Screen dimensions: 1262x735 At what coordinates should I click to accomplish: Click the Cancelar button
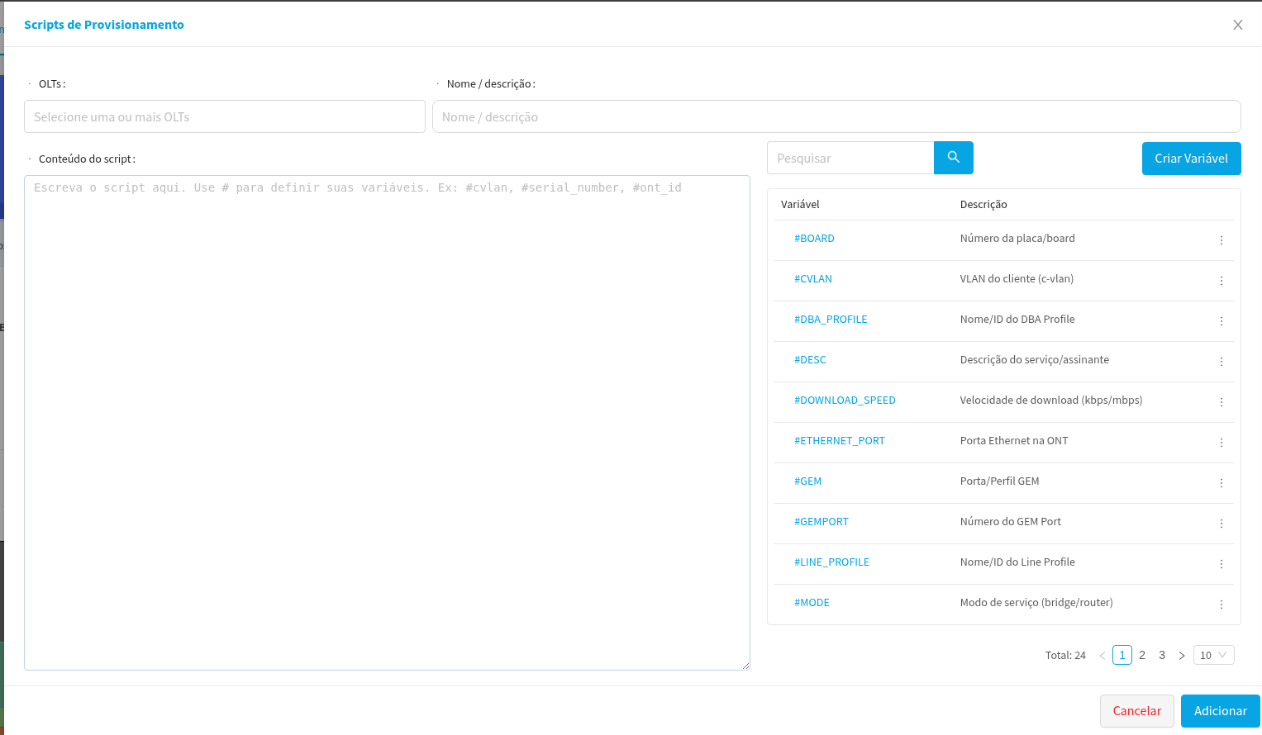click(1136, 711)
